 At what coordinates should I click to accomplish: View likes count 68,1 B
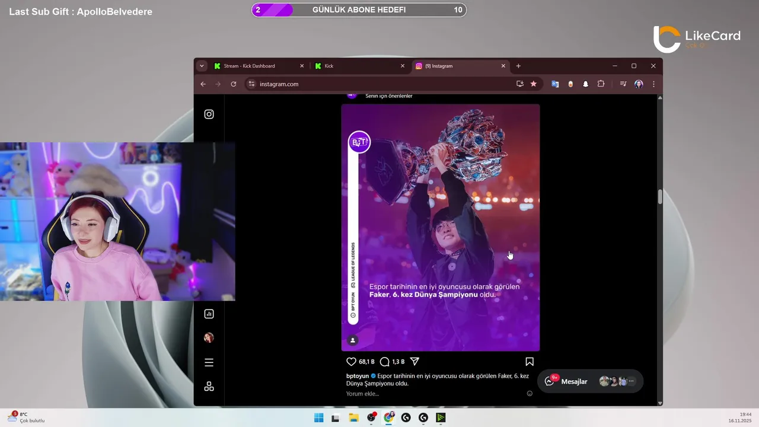[x=366, y=362]
